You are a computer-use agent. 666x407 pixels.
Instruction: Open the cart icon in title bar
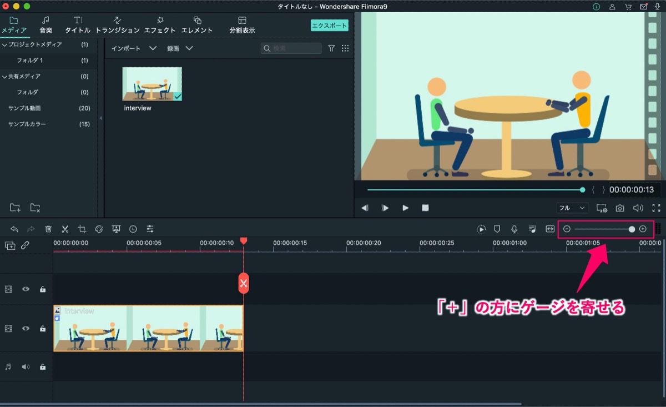(628, 7)
